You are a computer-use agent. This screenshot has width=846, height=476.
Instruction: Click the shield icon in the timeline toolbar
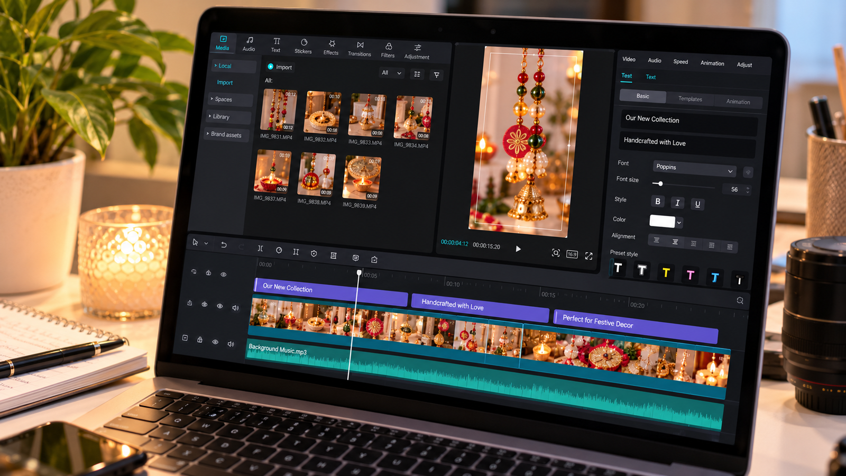coord(314,253)
